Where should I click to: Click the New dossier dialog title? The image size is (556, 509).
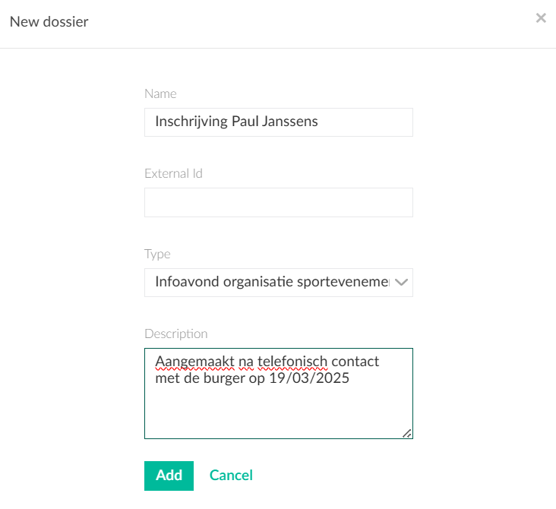tap(49, 21)
